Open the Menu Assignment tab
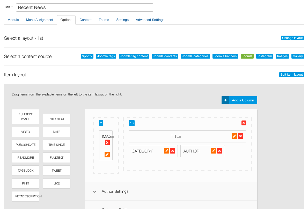This screenshot has height=209, width=308. pos(40,20)
